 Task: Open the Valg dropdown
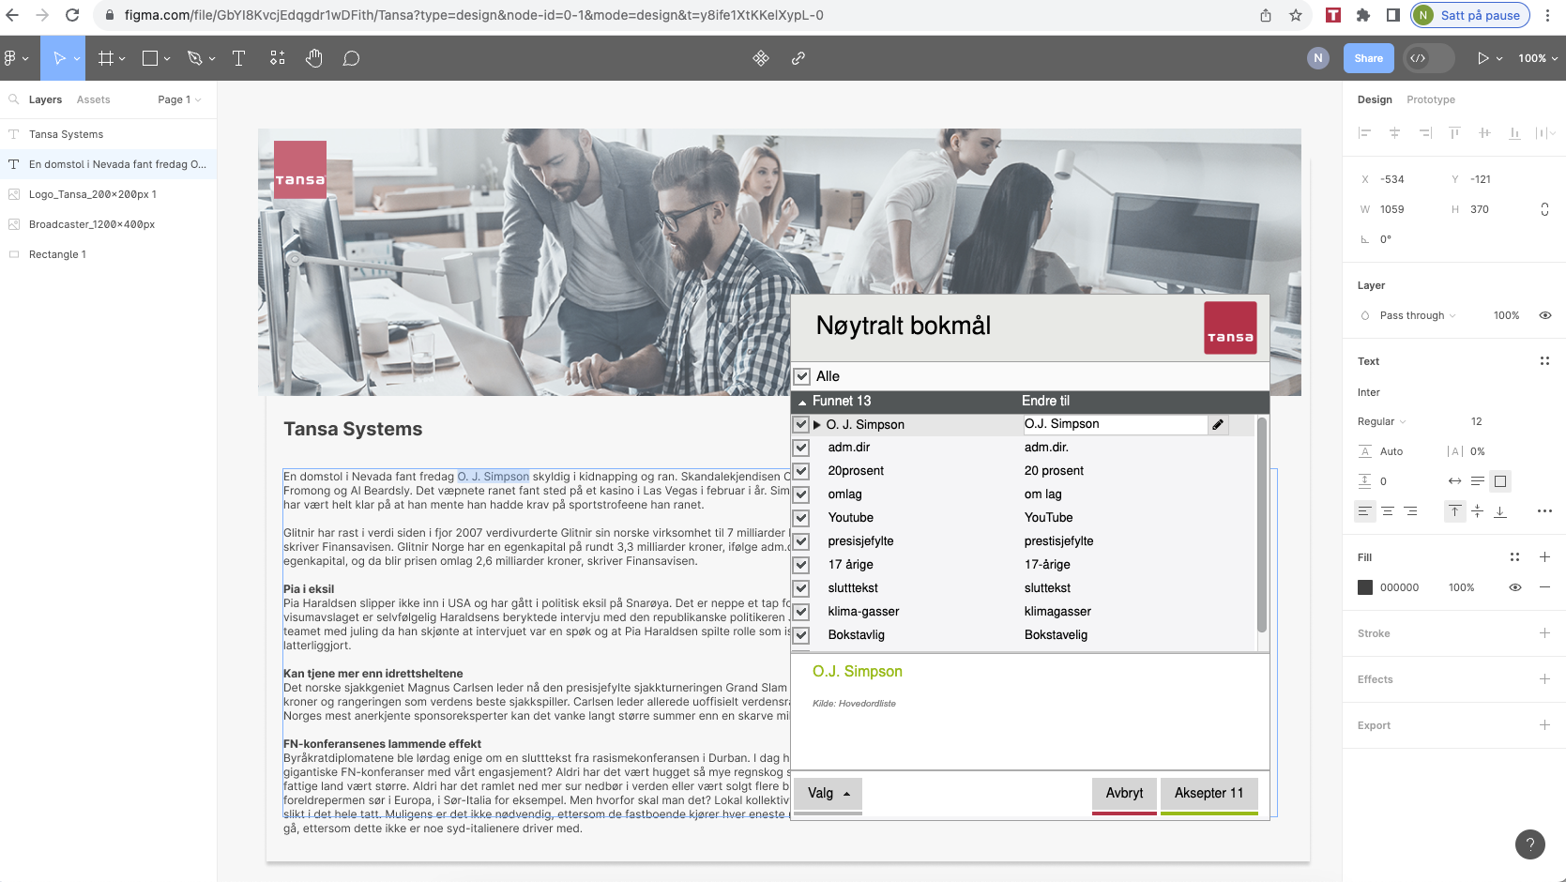(x=828, y=794)
